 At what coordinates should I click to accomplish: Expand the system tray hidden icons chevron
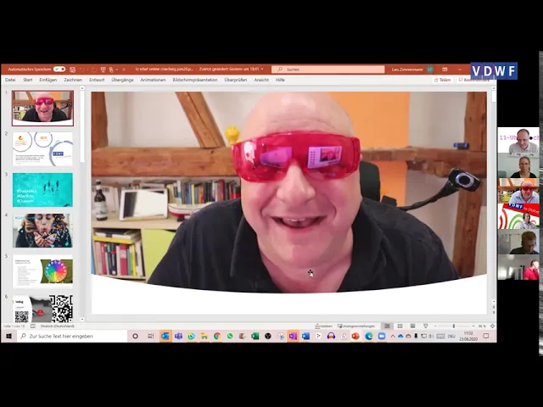coord(393,336)
